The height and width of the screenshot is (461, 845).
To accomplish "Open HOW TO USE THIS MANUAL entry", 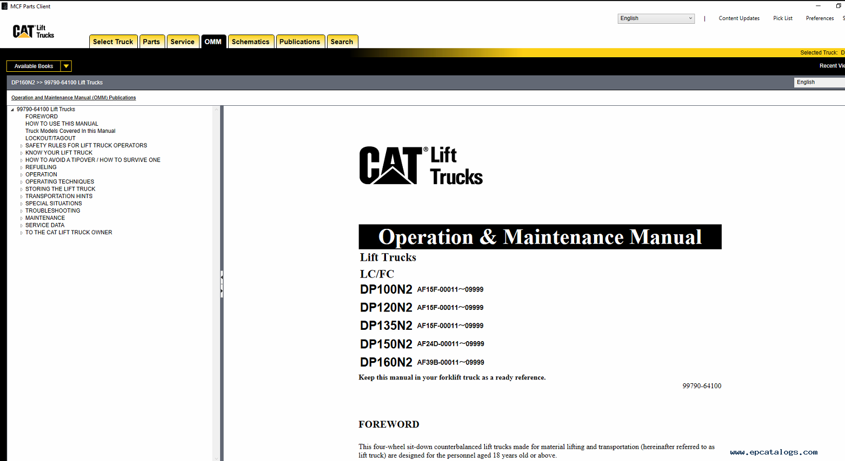I will tap(62, 124).
